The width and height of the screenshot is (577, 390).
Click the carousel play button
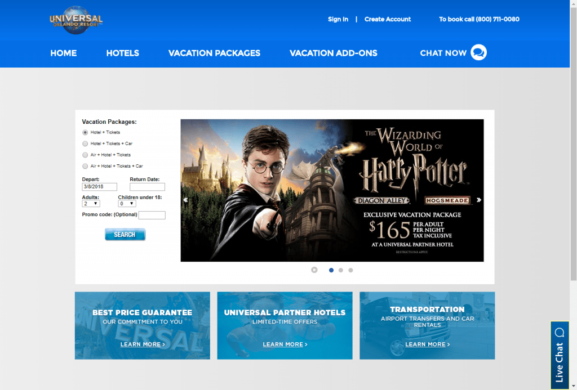314,270
